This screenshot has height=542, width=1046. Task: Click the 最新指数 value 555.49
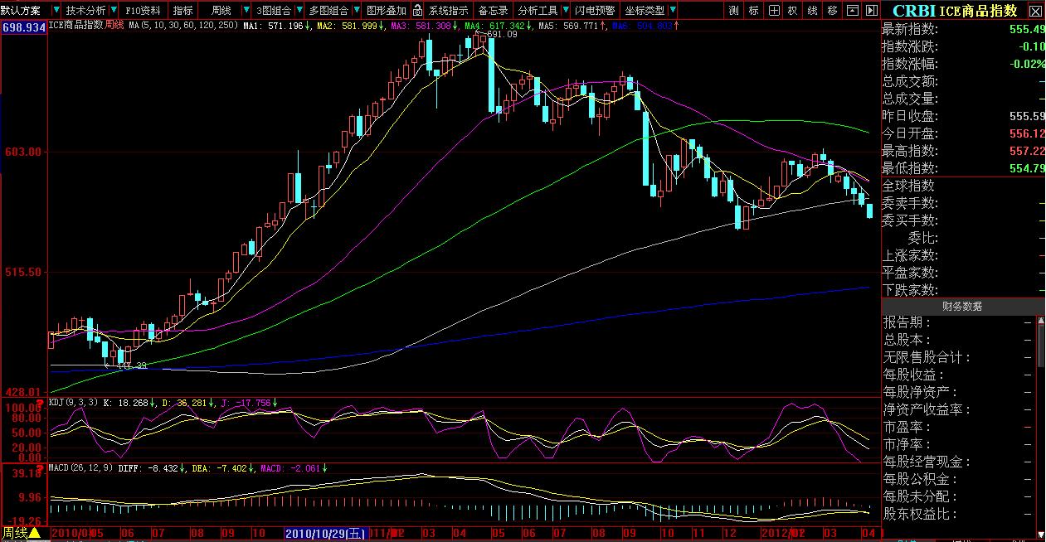coord(1027,29)
